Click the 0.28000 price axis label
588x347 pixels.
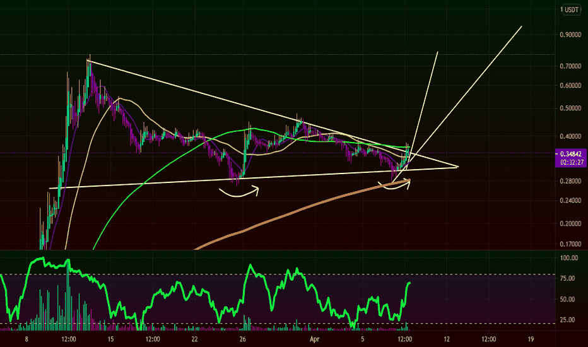pos(570,181)
